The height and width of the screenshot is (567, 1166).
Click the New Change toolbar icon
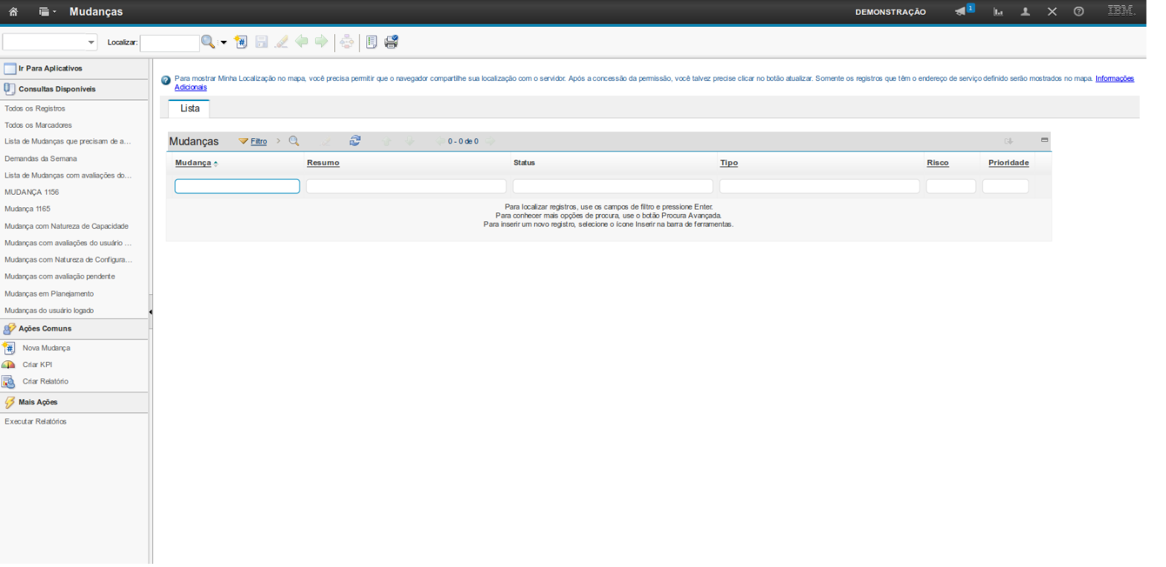(241, 42)
